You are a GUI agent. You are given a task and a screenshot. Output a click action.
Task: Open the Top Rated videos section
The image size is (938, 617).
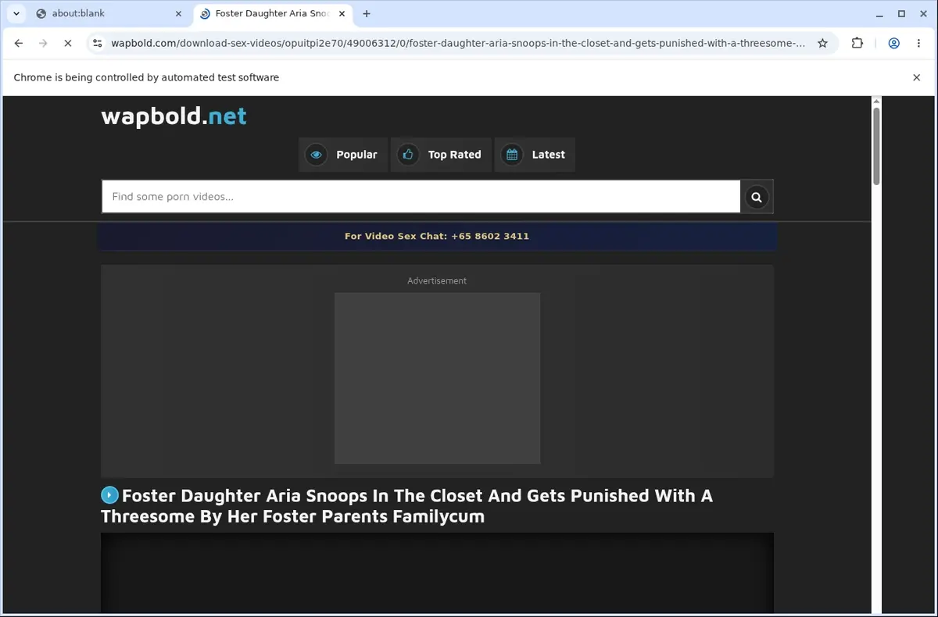tap(441, 155)
